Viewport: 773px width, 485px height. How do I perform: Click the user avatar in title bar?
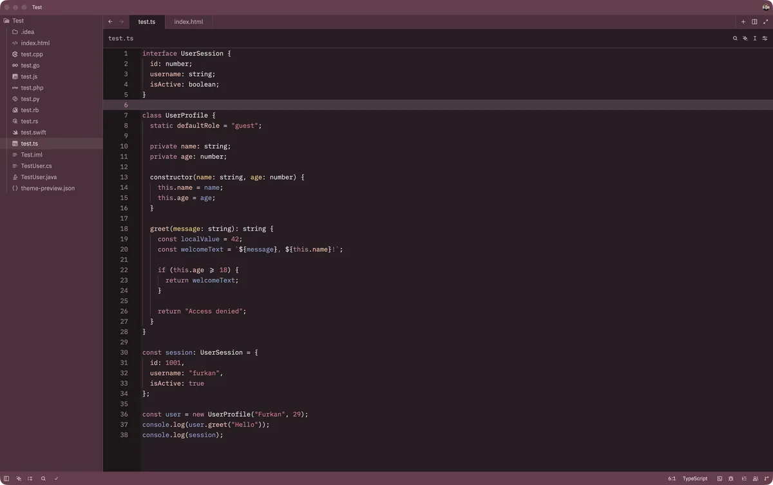[766, 7]
